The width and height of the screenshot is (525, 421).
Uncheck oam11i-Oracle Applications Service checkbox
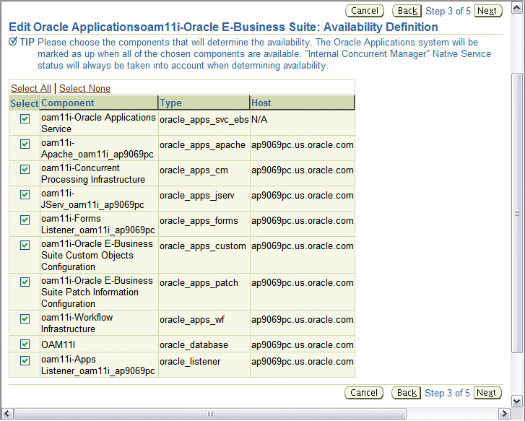[x=25, y=119]
